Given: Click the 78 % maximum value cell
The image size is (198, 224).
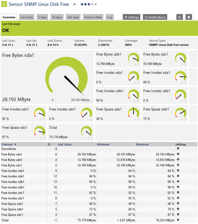Looking at the screenshot, I should tap(171, 209).
